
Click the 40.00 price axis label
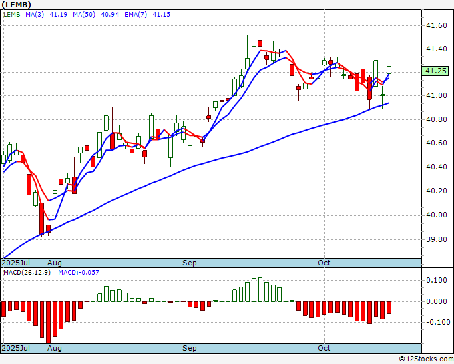coord(437,215)
